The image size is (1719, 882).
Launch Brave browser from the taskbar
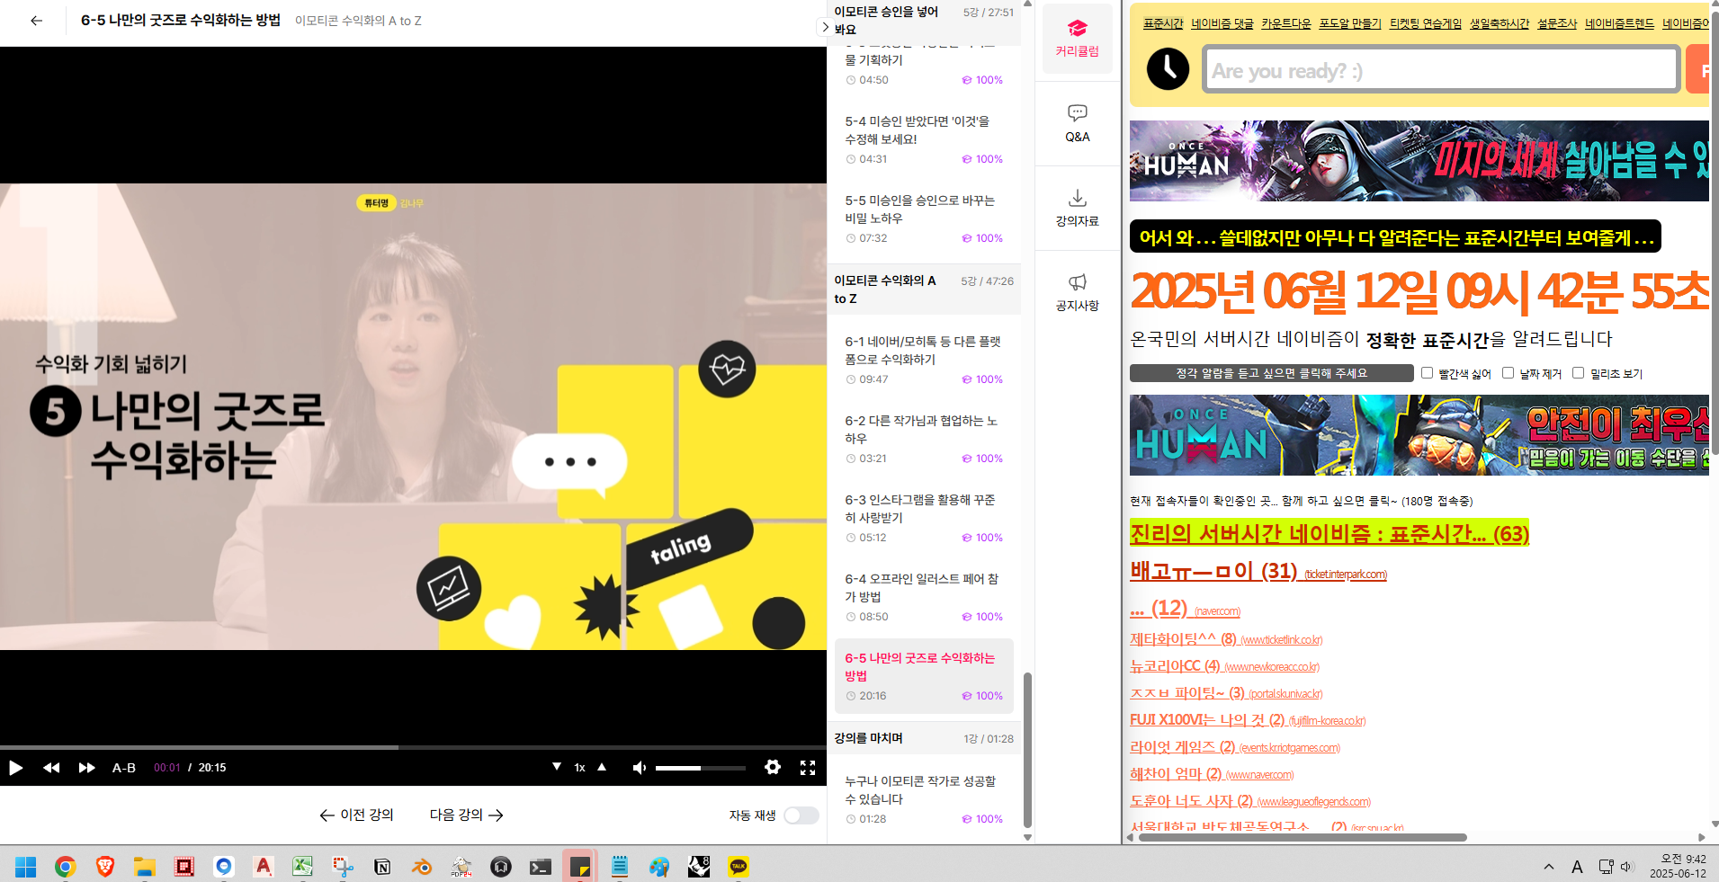tap(104, 867)
